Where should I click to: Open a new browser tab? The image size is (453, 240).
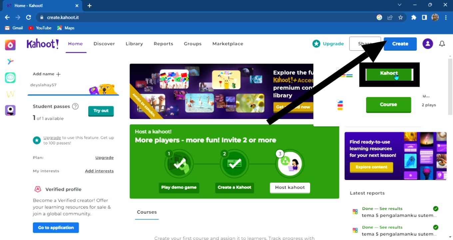pos(89,6)
